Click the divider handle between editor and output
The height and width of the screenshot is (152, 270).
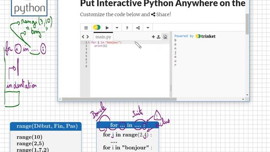[x=171, y=64]
